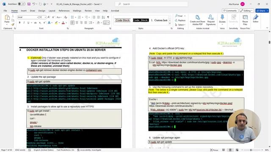271x152 pixels.
Task: Toggle Italic formatting
Action: pyautogui.click(x=24, y=22)
